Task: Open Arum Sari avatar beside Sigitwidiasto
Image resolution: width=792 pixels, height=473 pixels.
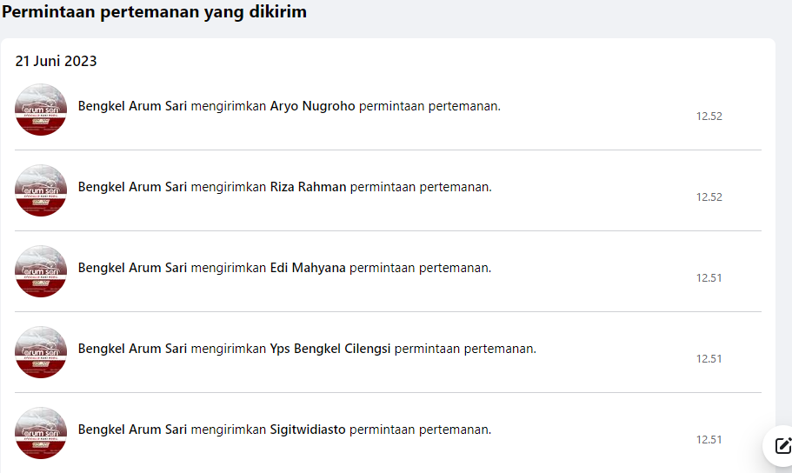Action: (41, 433)
